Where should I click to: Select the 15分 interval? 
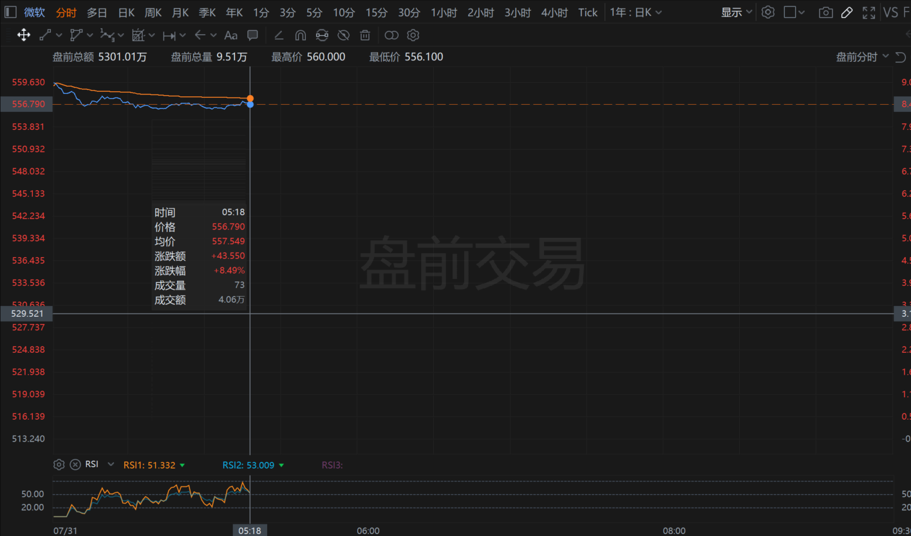[x=377, y=12]
